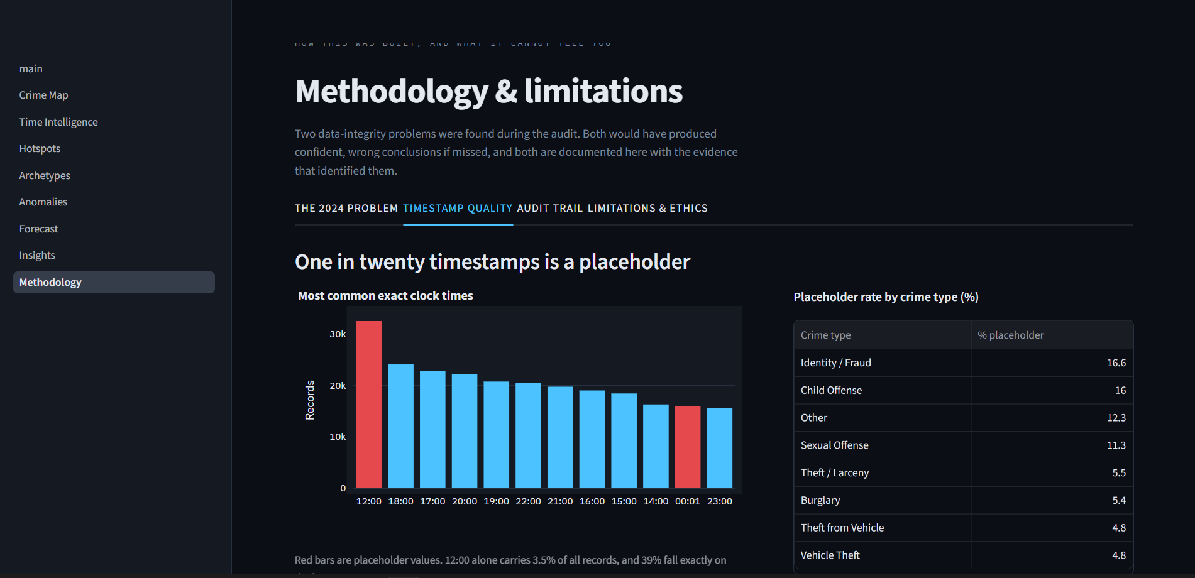Select the Identity / Fraud table row
The height and width of the screenshot is (578, 1195).
964,363
